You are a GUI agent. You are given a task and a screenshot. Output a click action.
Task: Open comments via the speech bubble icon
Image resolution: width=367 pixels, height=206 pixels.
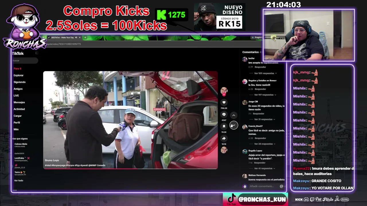coord(224,114)
